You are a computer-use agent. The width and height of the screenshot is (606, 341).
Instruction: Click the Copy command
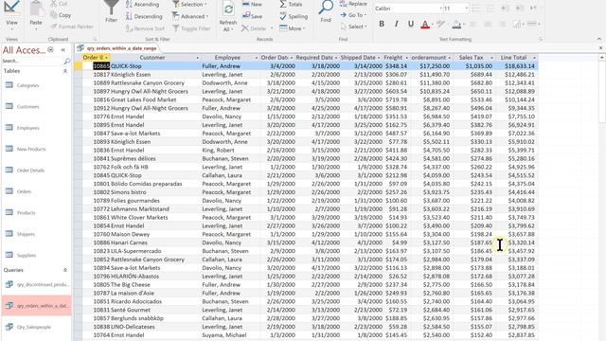pyautogui.click(x=61, y=15)
